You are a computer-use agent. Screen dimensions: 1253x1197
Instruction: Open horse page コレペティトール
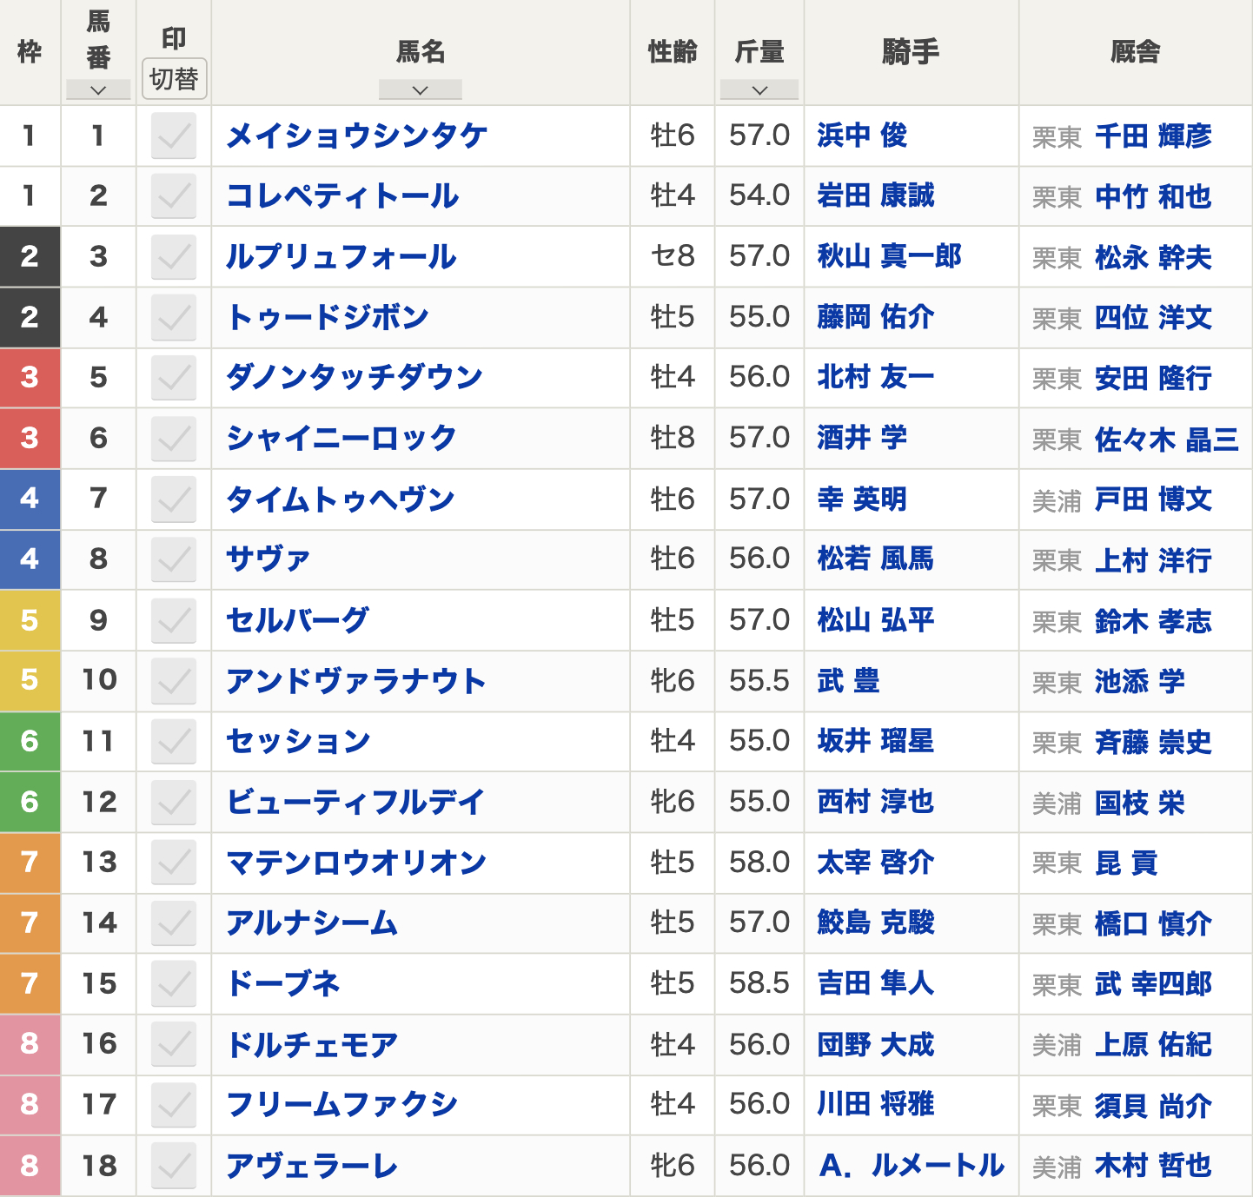tap(342, 196)
